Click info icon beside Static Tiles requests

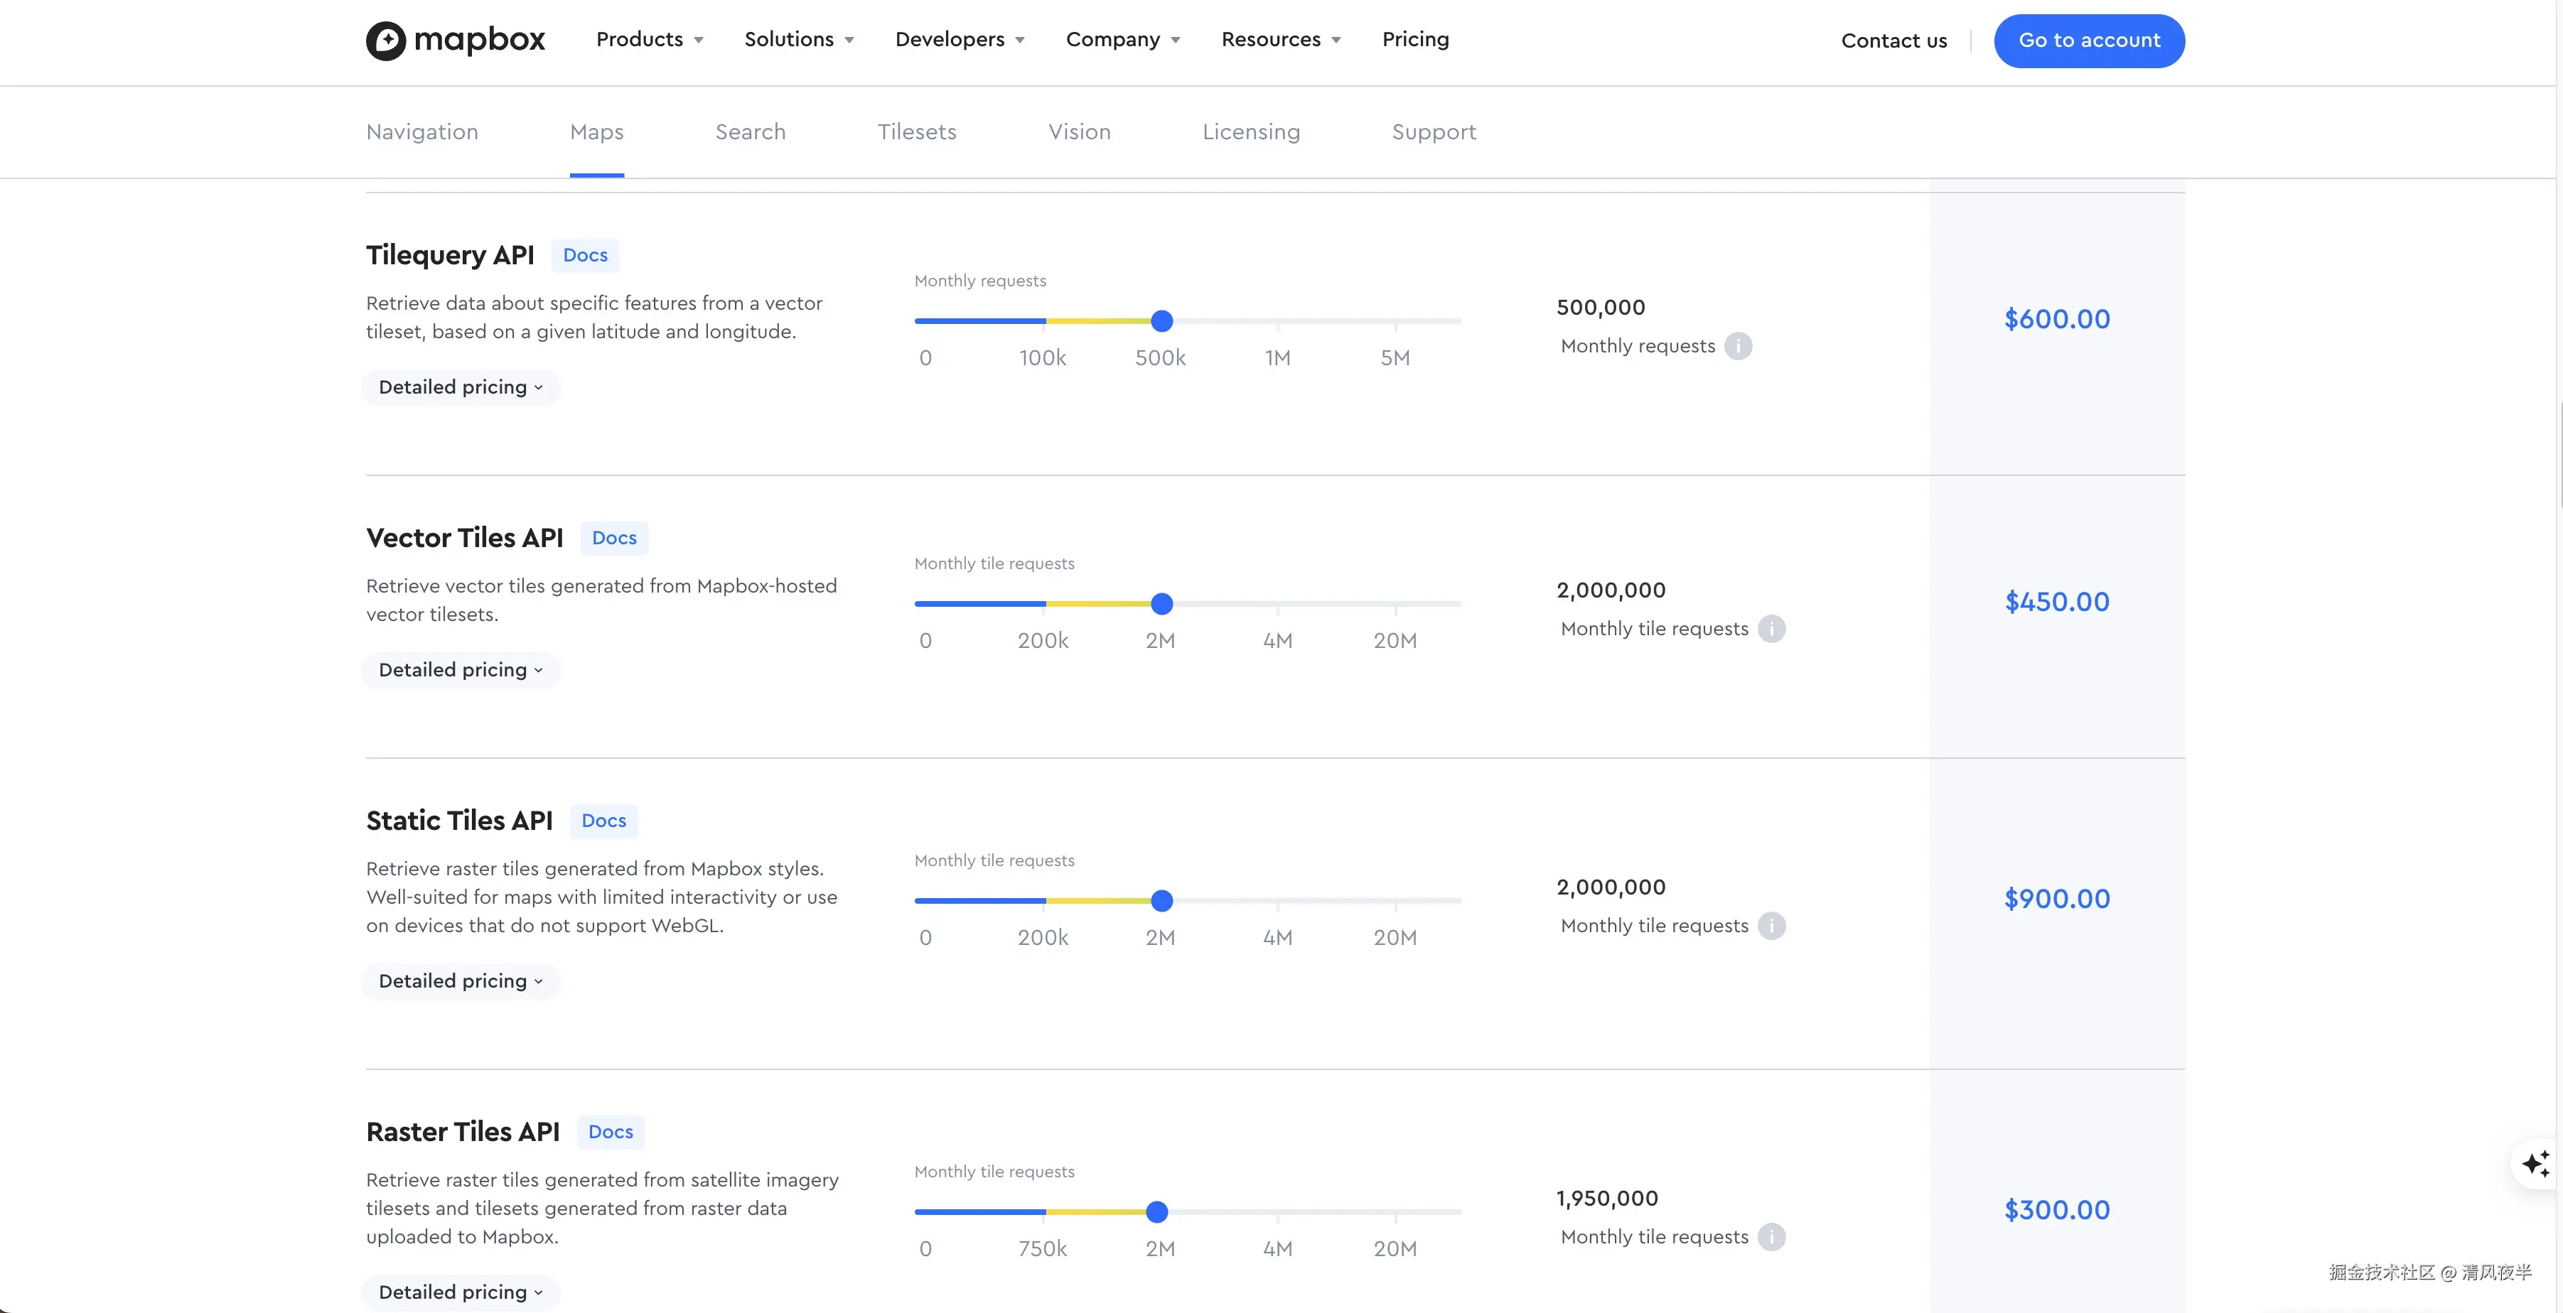click(1771, 926)
